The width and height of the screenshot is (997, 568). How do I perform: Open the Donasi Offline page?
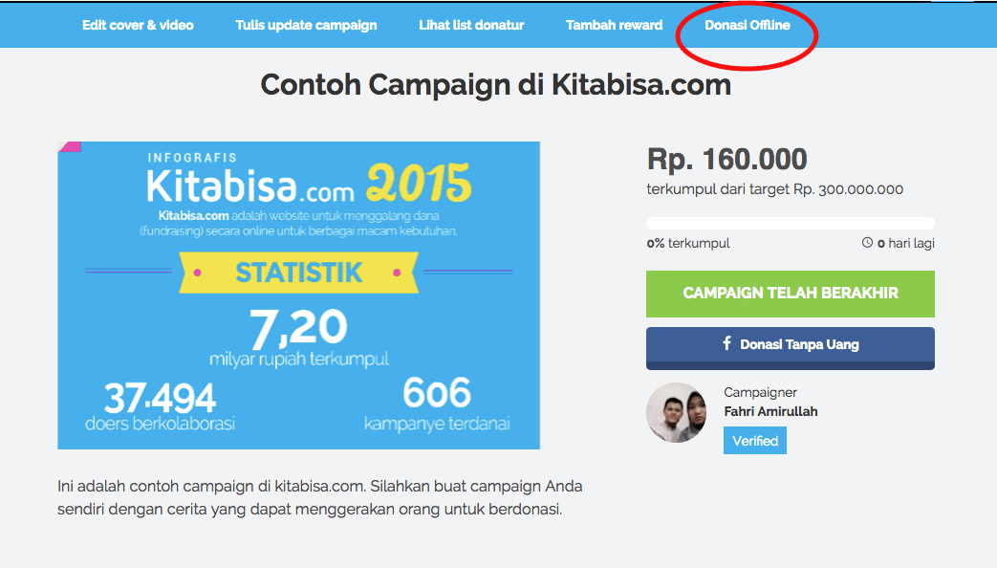click(746, 25)
